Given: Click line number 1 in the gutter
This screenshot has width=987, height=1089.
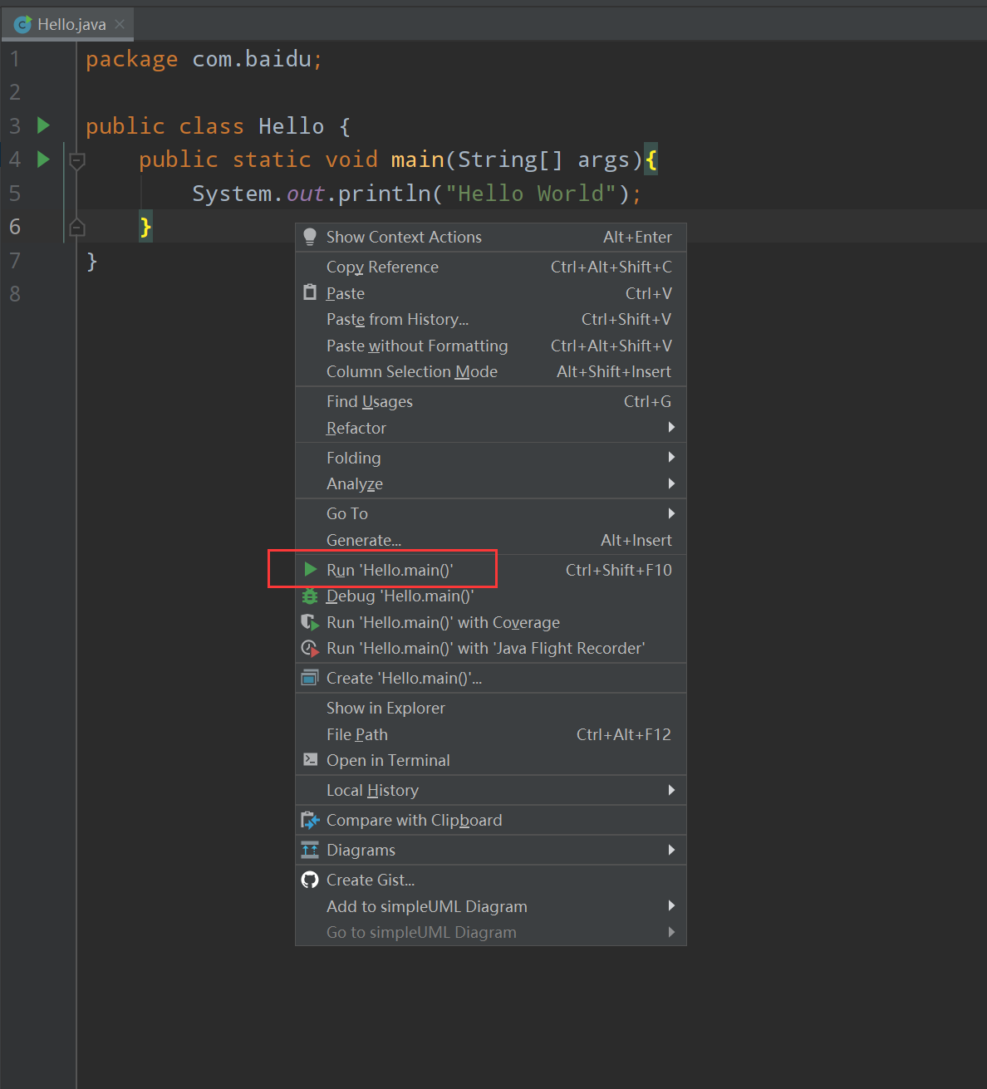Looking at the screenshot, I should [x=15, y=59].
